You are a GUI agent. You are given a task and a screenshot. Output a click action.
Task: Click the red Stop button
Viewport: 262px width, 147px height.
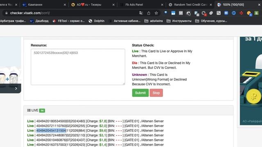[x=156, y=93]
